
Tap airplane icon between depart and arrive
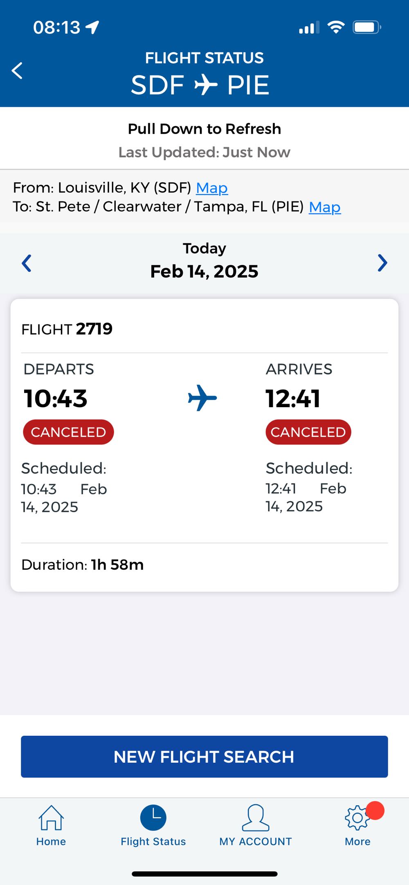click(202, 398)
